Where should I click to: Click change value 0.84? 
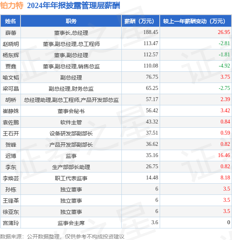[x=225, y=122]
